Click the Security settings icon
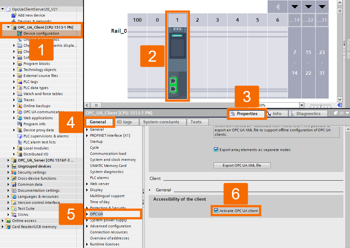 (x=14, y=172)
